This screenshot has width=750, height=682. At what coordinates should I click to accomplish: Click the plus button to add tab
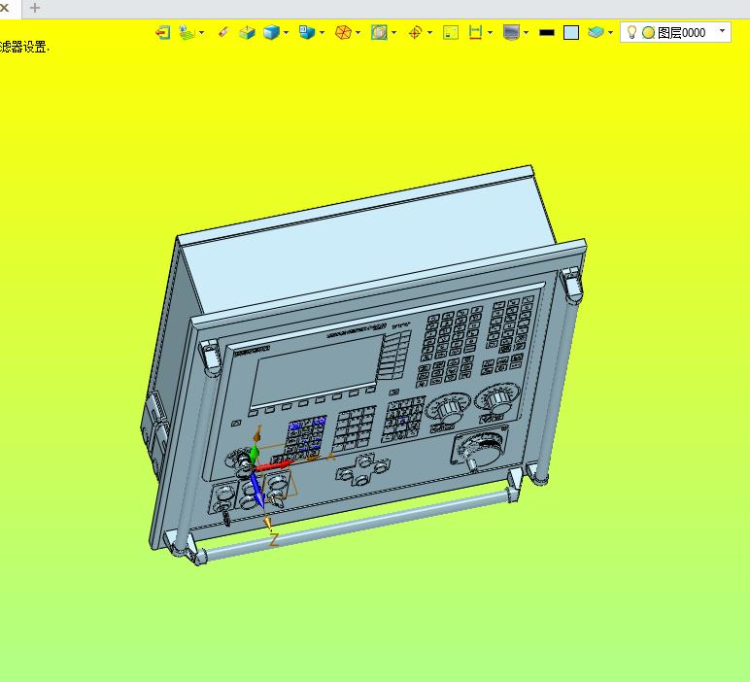tap(34, 8)
